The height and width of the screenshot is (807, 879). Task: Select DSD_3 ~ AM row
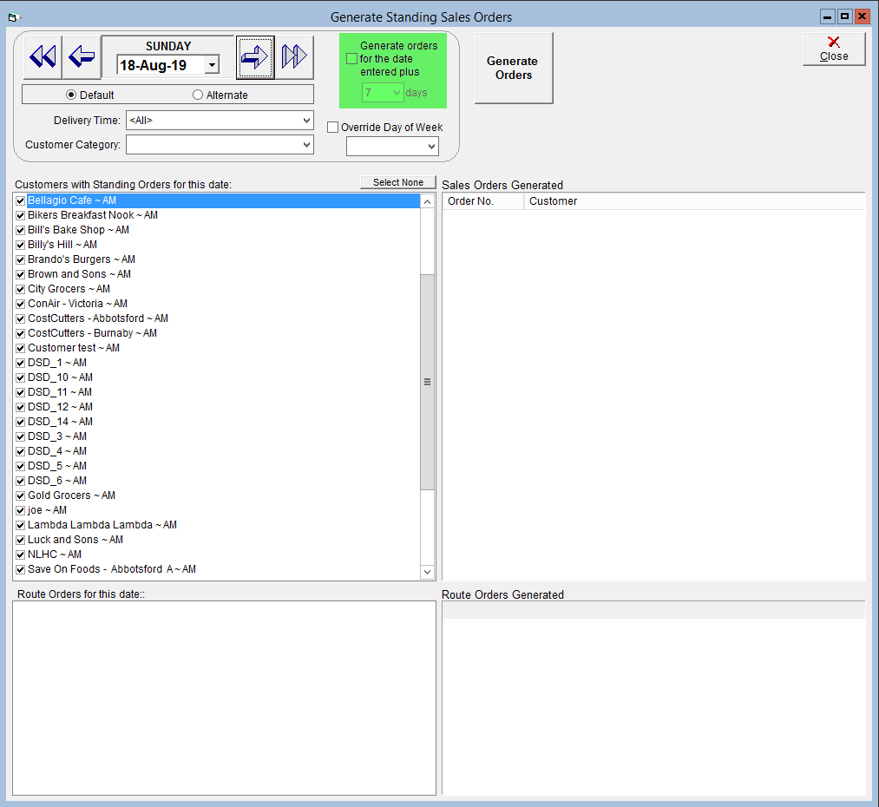(x=217, y=436)
